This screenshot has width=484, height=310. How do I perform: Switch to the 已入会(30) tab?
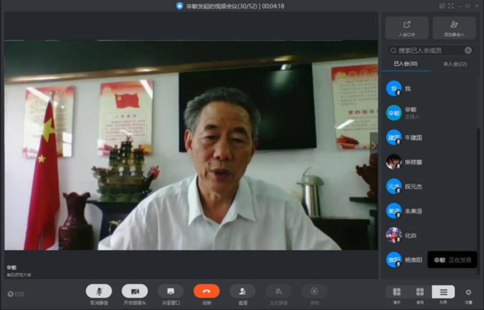(406, 64)
